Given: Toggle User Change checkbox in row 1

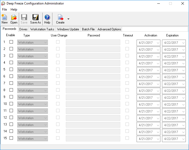Looking at the screenshot, I should 58,42.
